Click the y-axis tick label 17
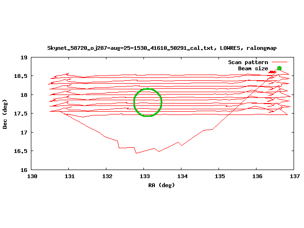The image size is (304, 228). 24,133
